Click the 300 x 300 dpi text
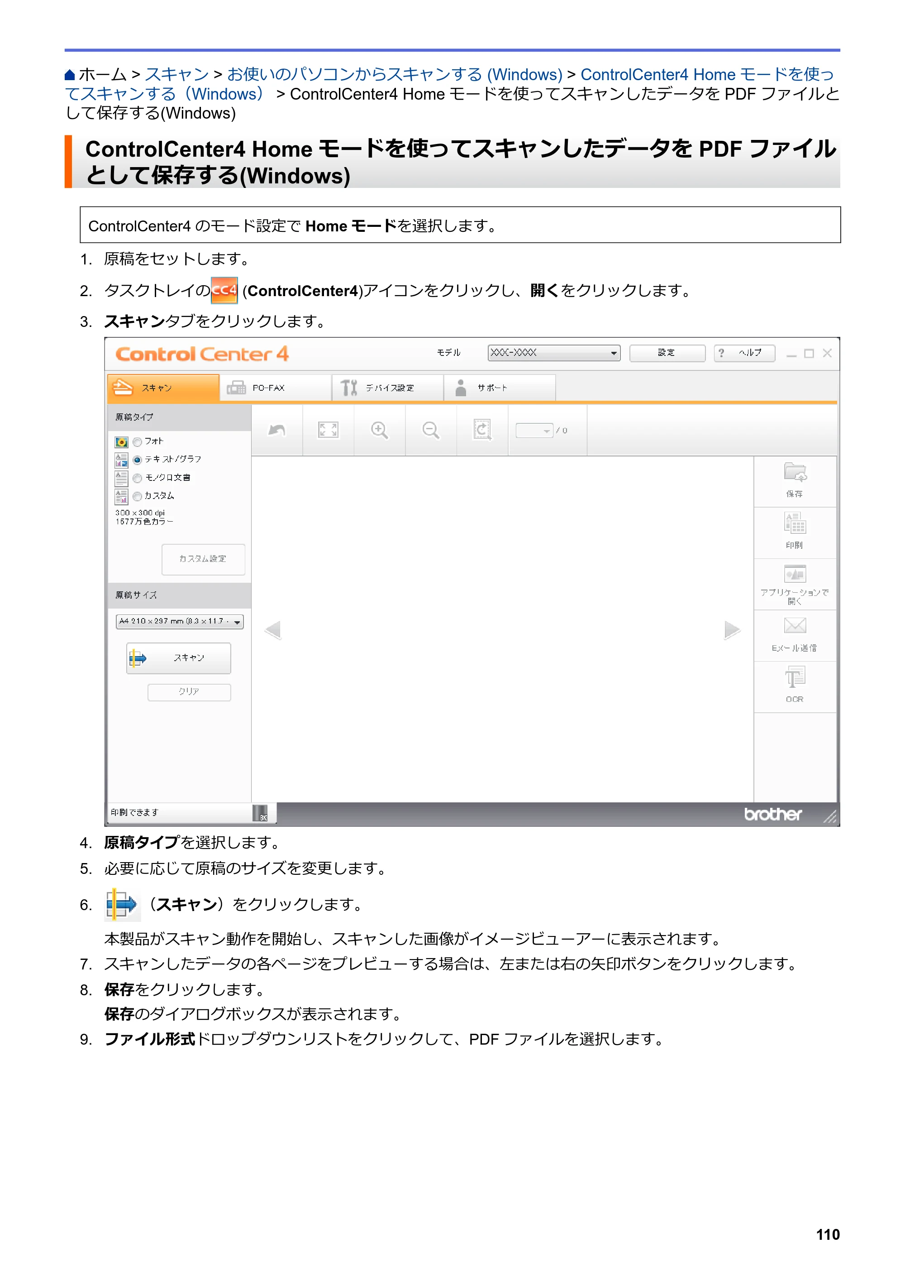The height and width of the screenshot is (1281, 905). click(140, 513)
